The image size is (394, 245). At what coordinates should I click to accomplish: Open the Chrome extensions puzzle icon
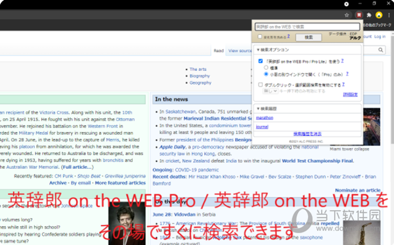point(369,15)
